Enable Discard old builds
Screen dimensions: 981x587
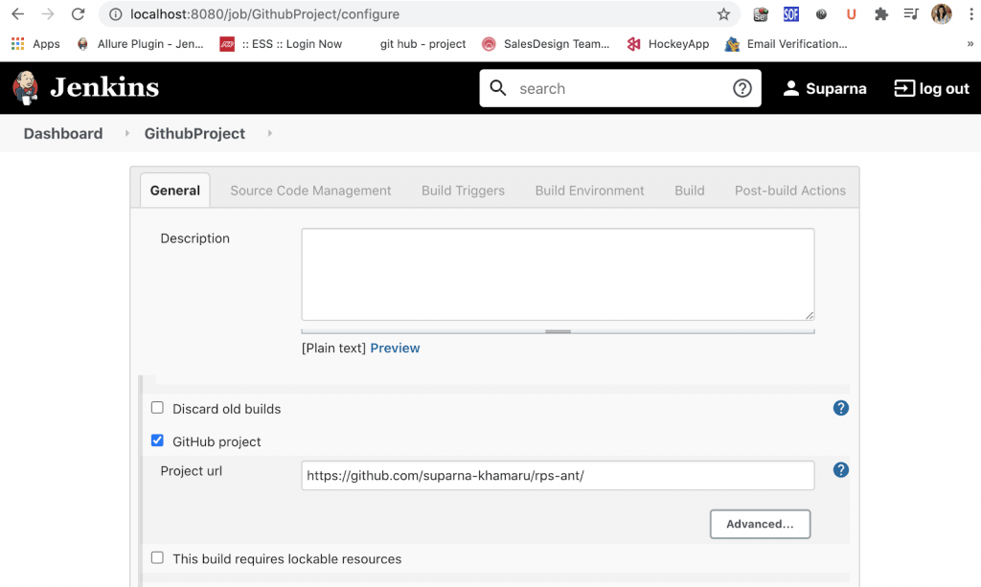click(x=157, y=407)
